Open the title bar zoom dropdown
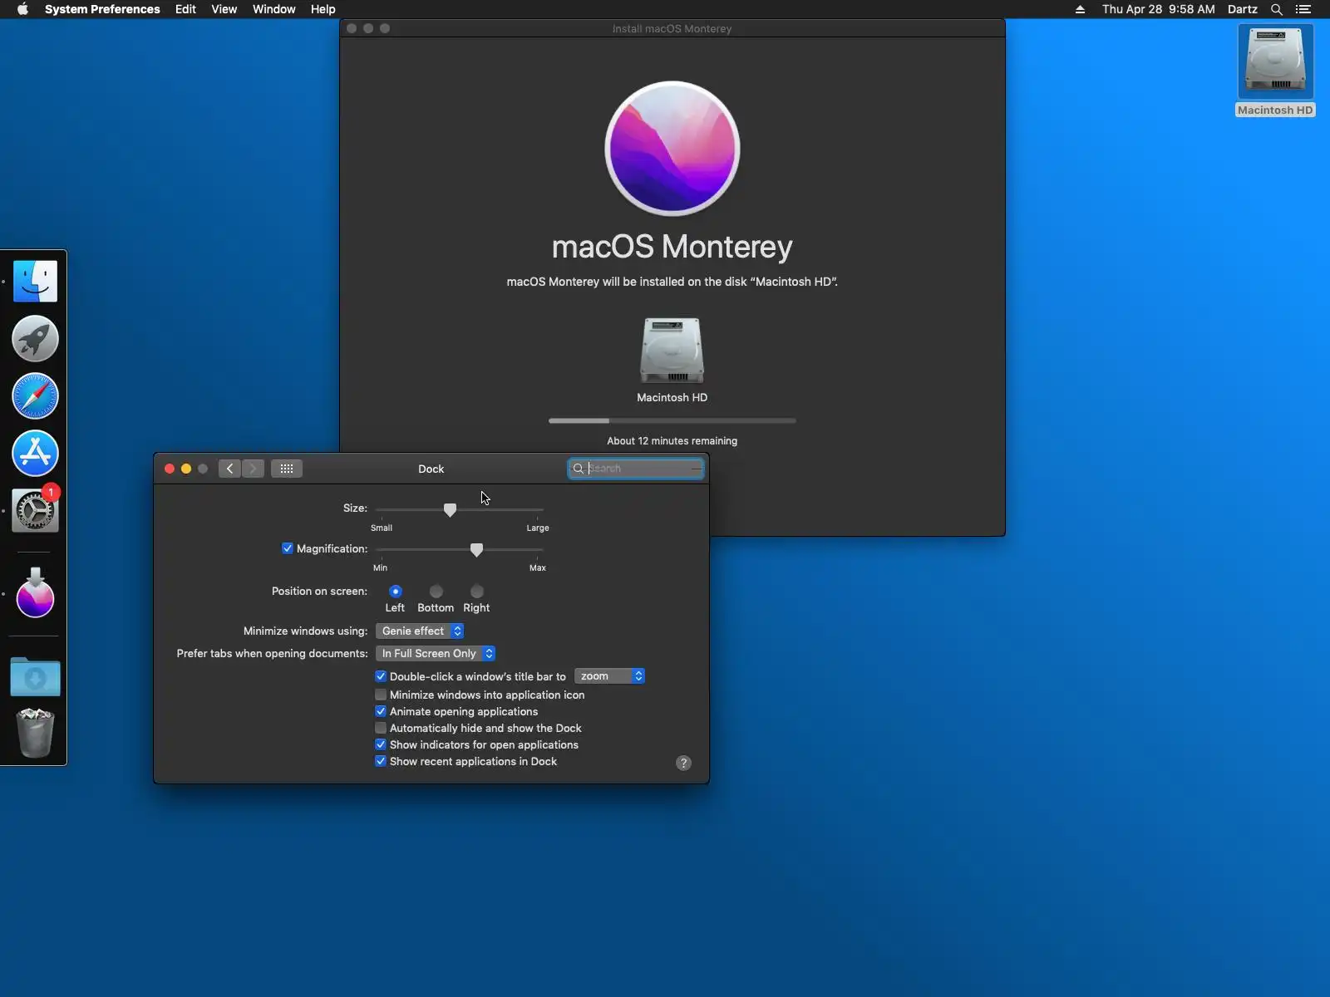 coord(609,676)
